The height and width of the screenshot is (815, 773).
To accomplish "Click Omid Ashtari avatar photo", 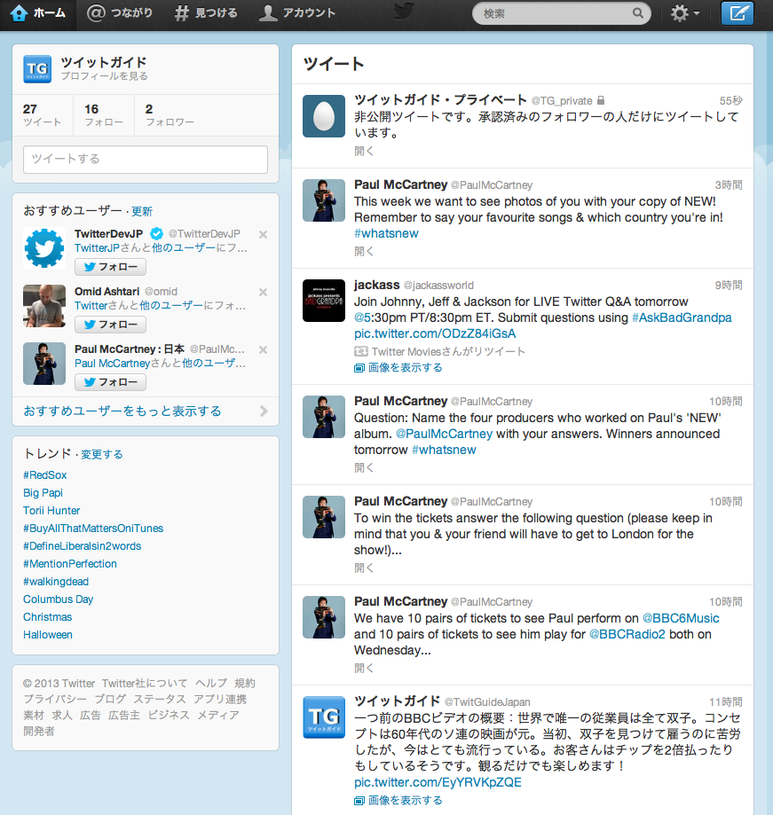I will pos(44,306).
